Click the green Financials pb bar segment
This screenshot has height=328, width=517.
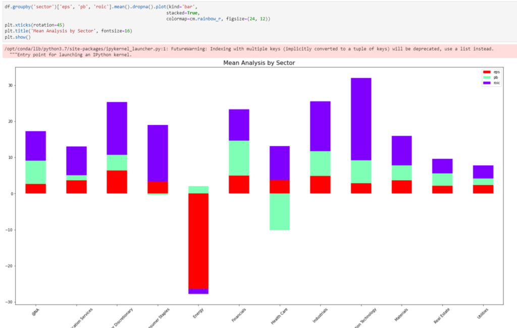(x=239, y=158)
